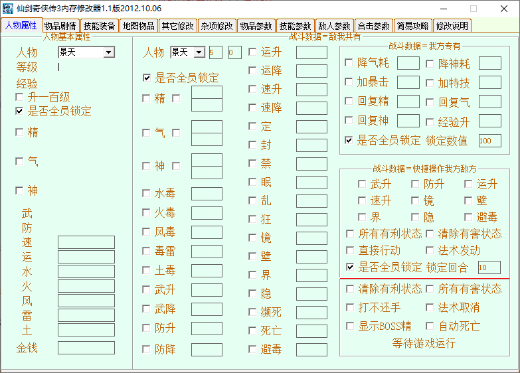
Task: Check the 速降 checkbox
Action: click(x=252, y=108)
